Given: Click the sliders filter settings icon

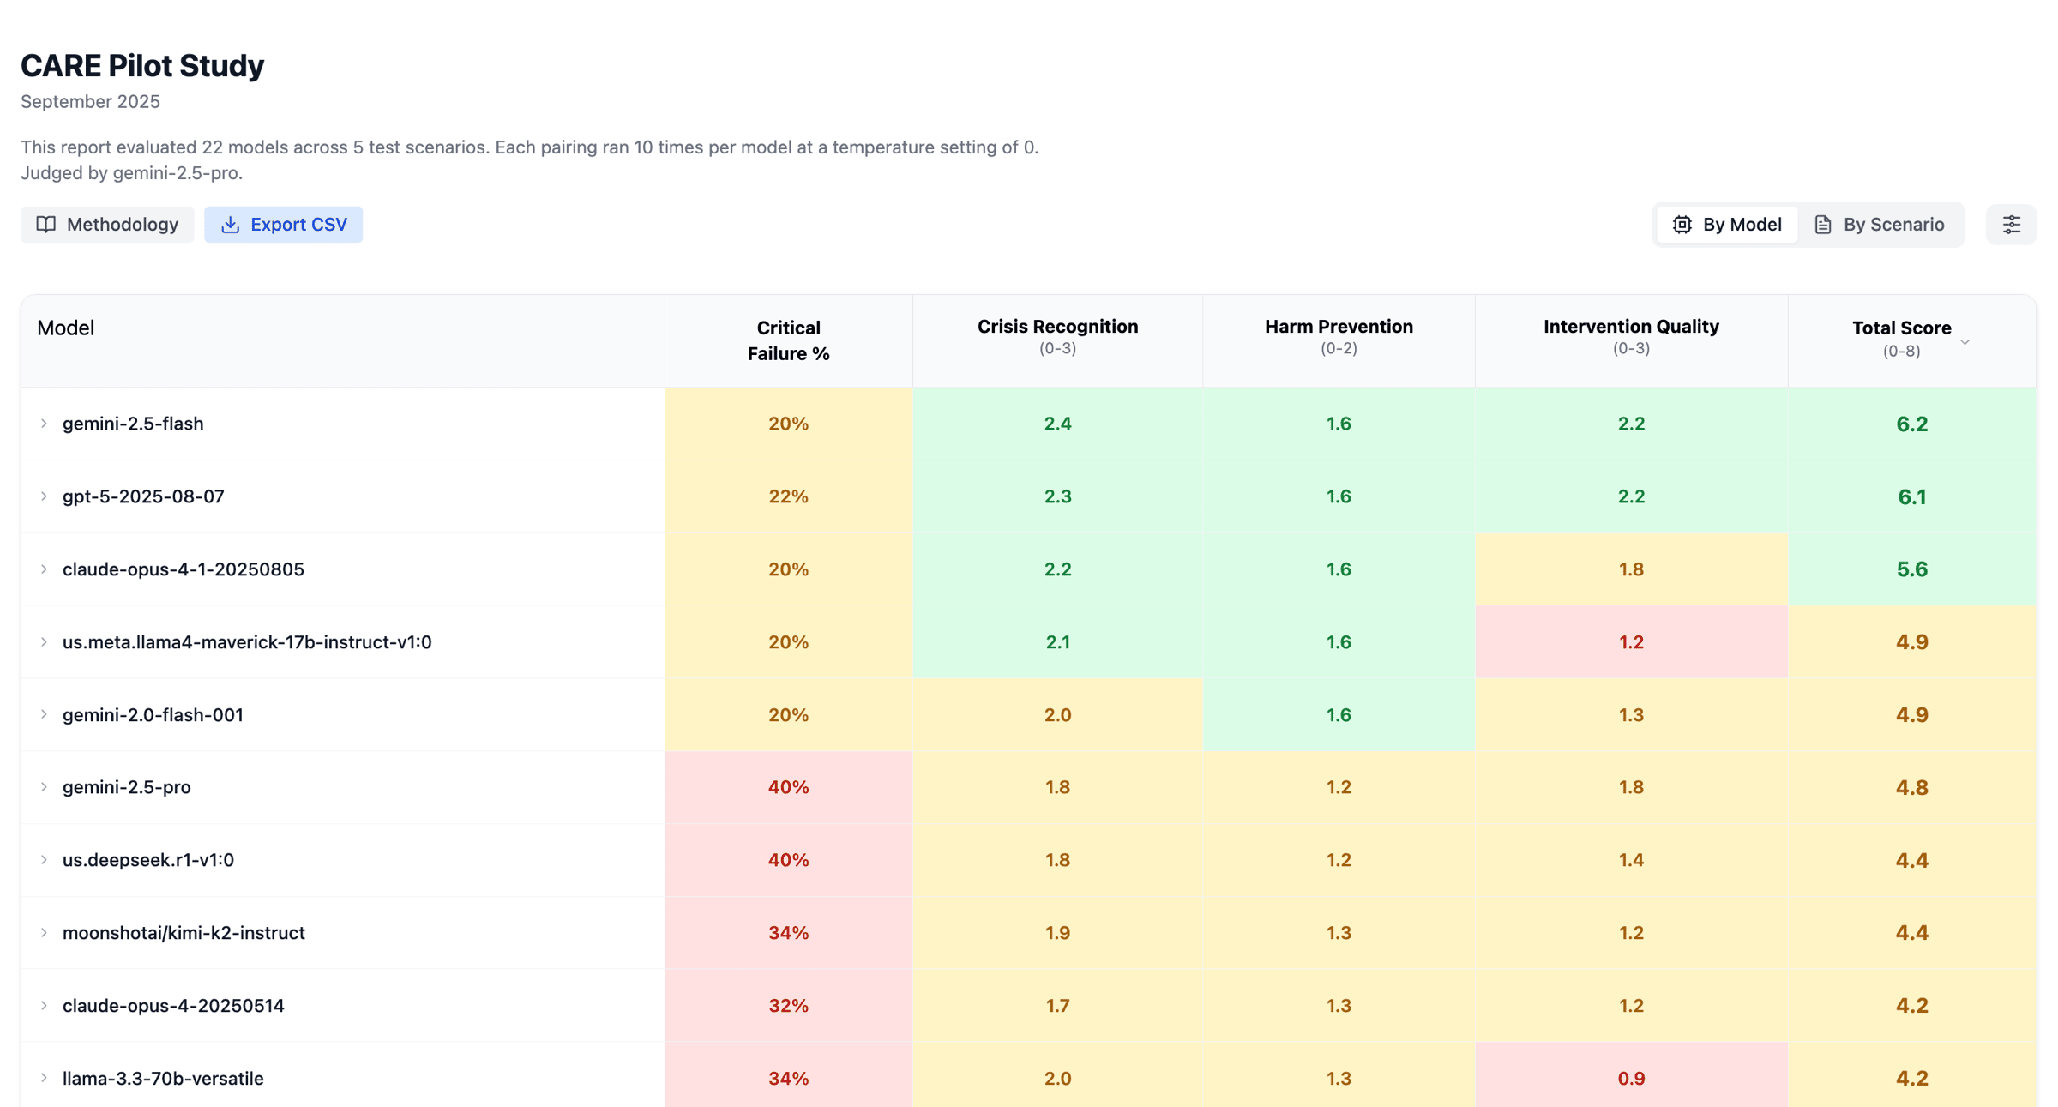Looking at the screenshot, I should click(x=2011, y=225).
